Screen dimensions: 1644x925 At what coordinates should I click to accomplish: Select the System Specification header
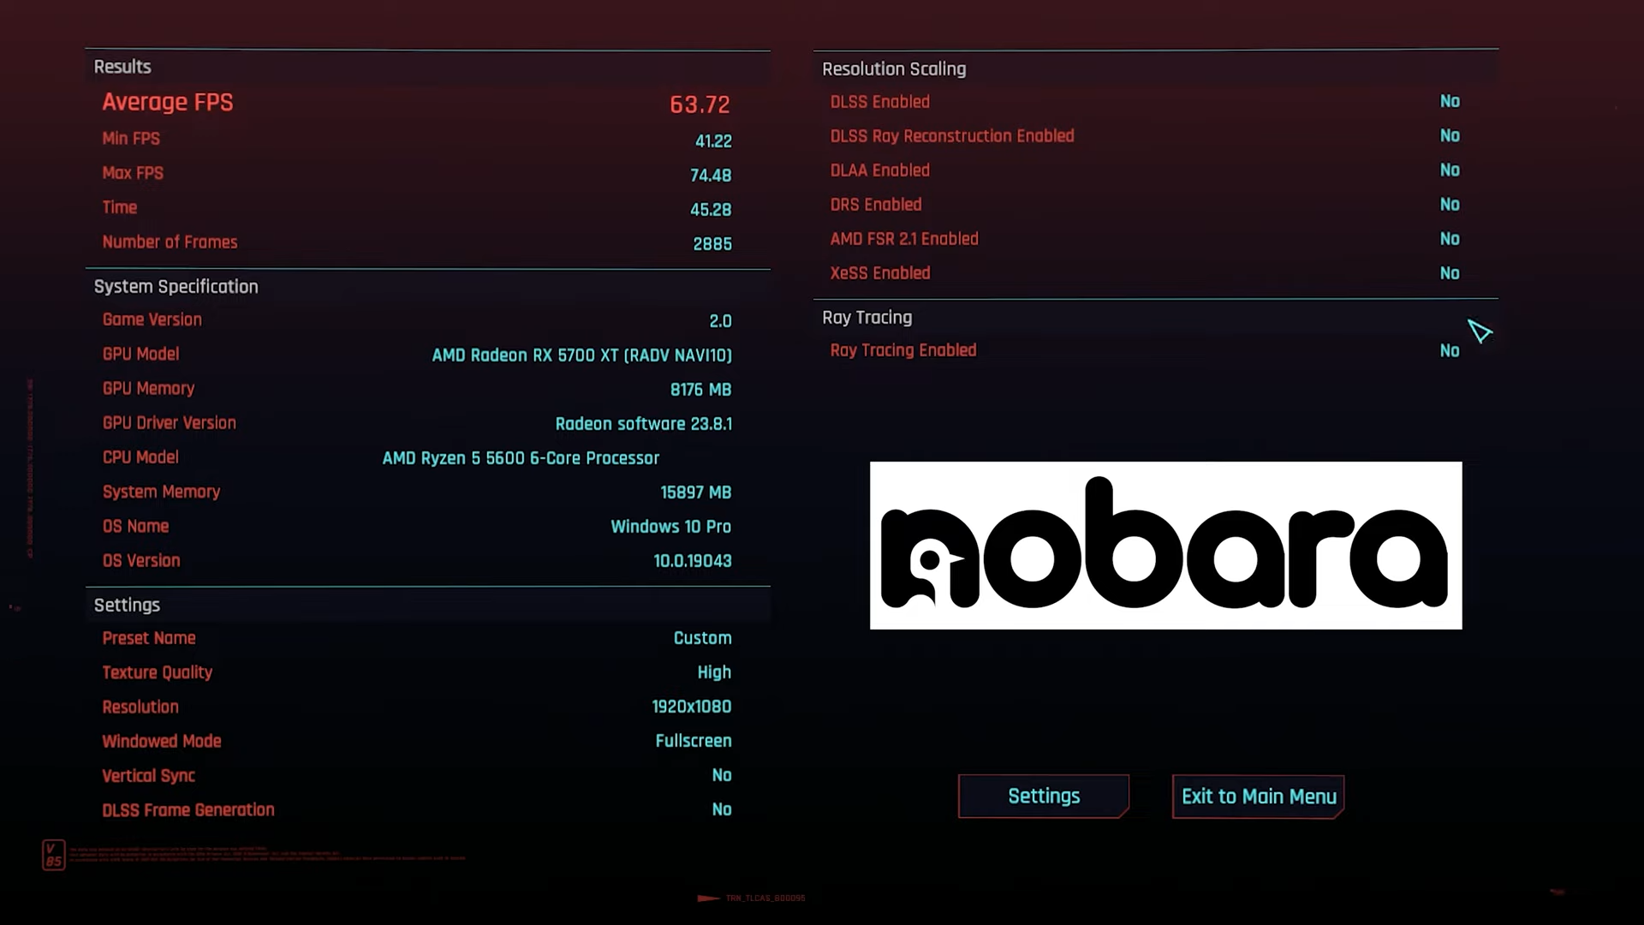coord(176,287)
